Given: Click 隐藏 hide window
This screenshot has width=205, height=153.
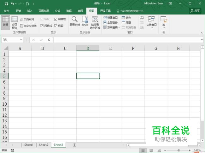Looking at the screenshot, I should (126, 22).
